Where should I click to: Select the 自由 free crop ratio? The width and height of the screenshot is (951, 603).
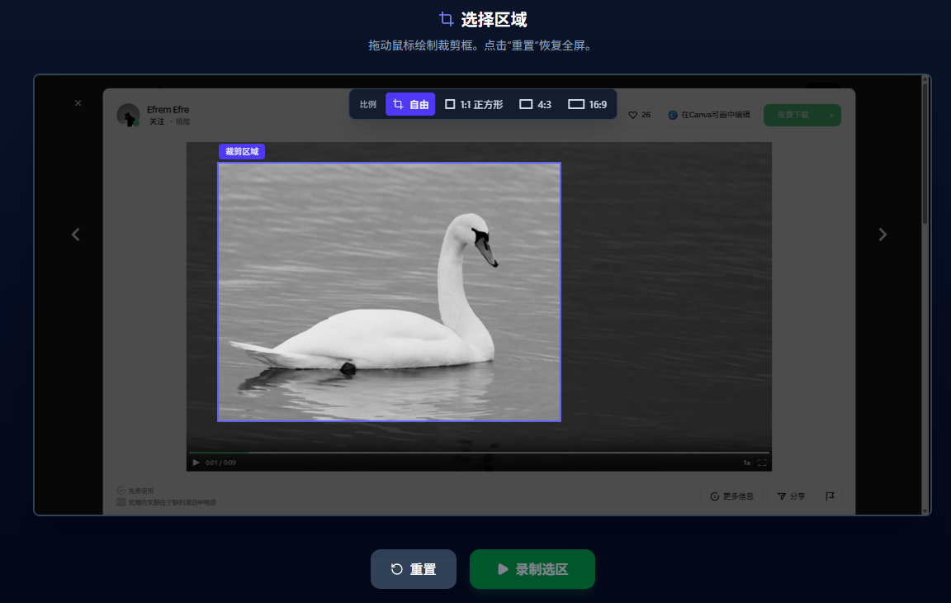(x=410, y=104)
